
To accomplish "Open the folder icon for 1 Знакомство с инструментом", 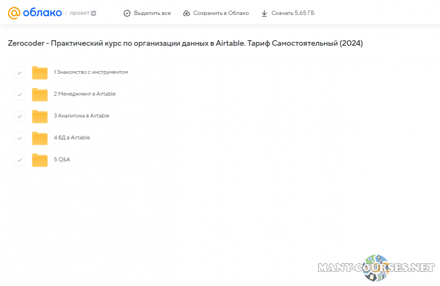I will (x=40, y=73).
